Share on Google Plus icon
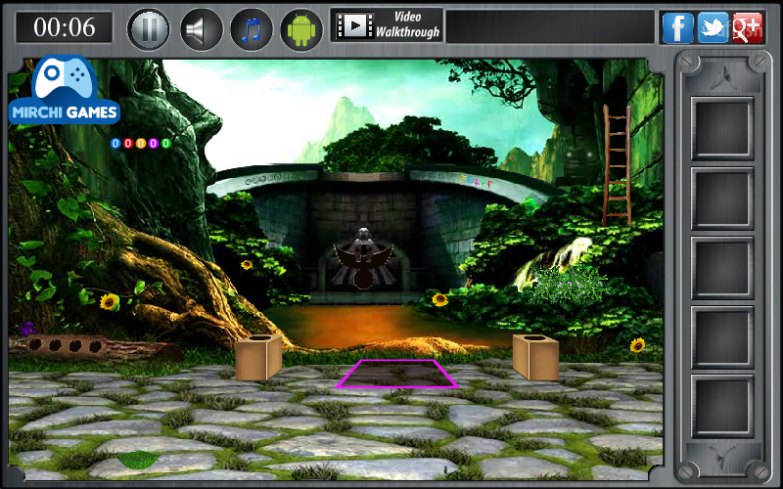The height and width of the screenshot is (489, 783). [x=748, y=28]
